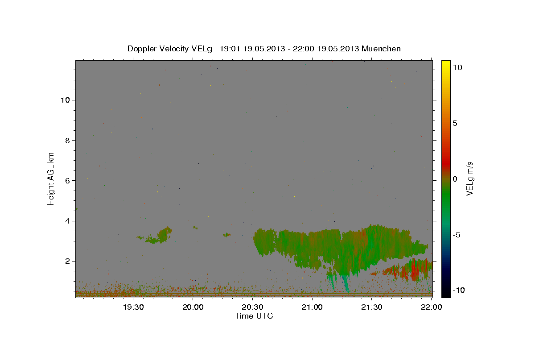Viewport: 535px width, 357px height.
Task: Click the height tick label 6
Action: pyautogui.click(x=67, y=180)
